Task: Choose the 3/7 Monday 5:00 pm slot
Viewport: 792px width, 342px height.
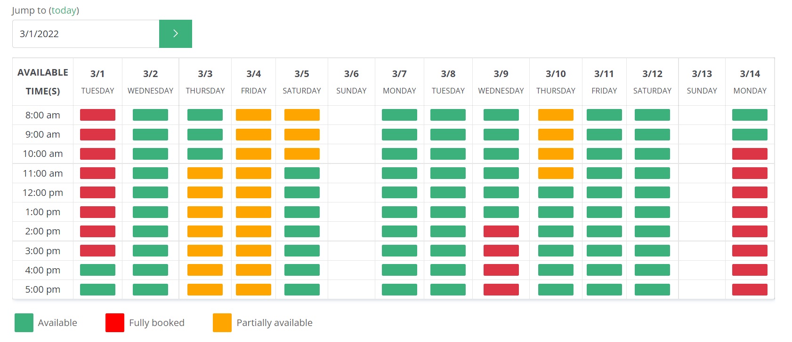Action: (399, 289)
